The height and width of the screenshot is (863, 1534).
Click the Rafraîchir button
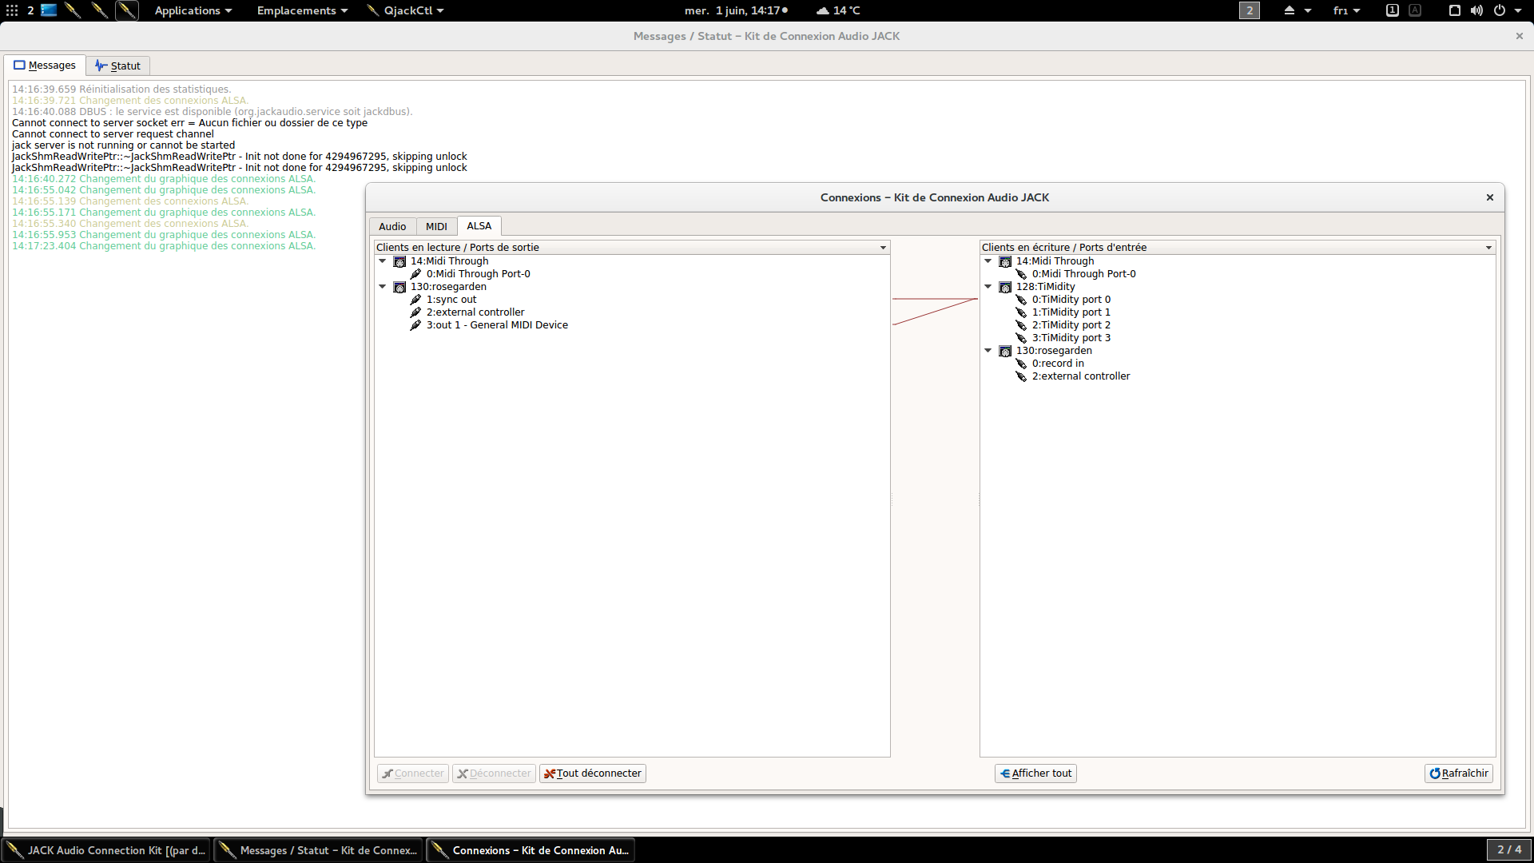[x=1458, y=773]
